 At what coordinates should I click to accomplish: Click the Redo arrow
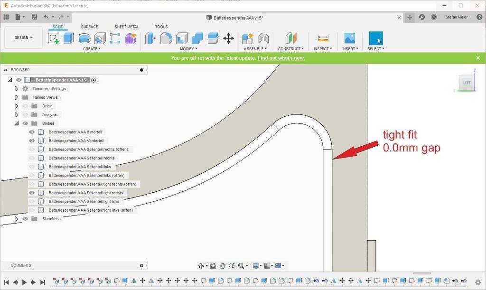click(61, 17)
